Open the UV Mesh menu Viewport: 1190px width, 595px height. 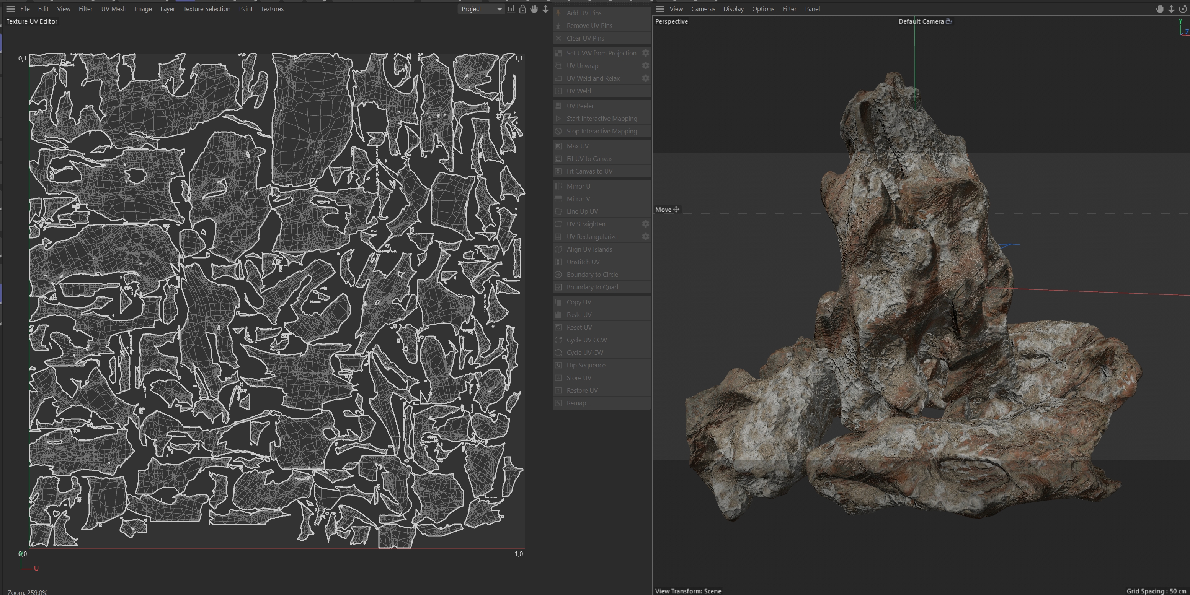(x=114, y=9)
